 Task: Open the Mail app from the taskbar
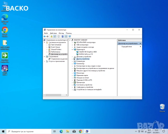point(74,131)
